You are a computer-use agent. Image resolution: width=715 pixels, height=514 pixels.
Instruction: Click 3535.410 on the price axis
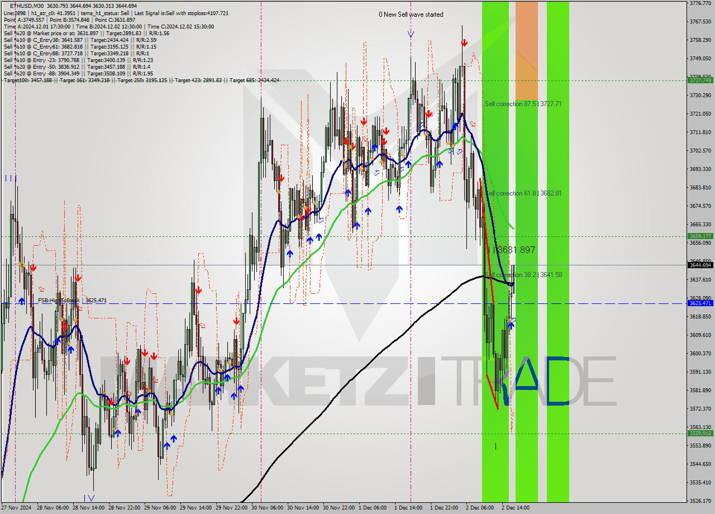click(x=700, y=482)
